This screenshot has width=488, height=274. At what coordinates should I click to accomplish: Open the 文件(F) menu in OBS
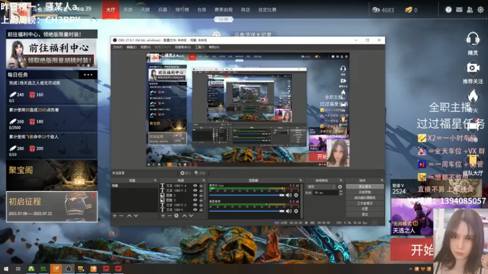pyautogui.click(x=118, y=47)
